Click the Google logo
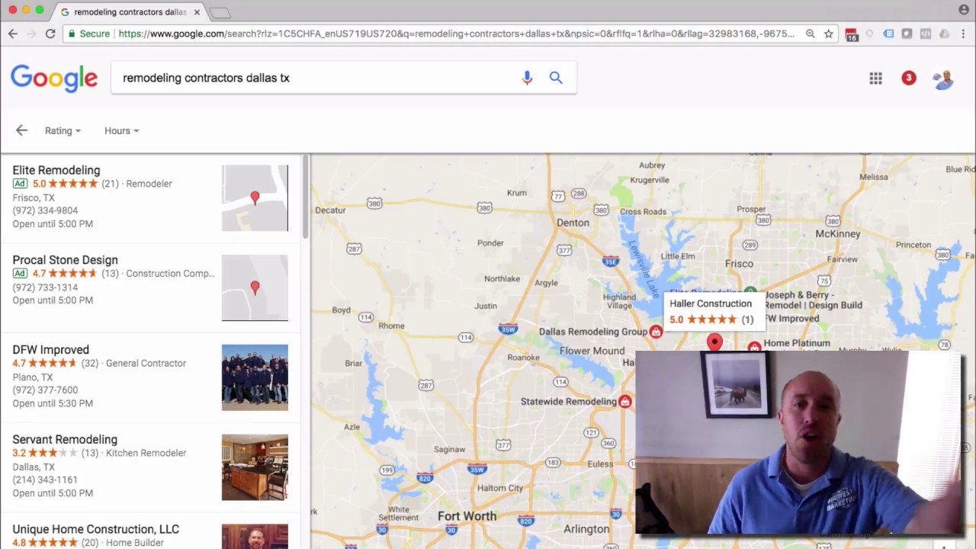This screenshot has width=976, height=549. coord(54,78)
